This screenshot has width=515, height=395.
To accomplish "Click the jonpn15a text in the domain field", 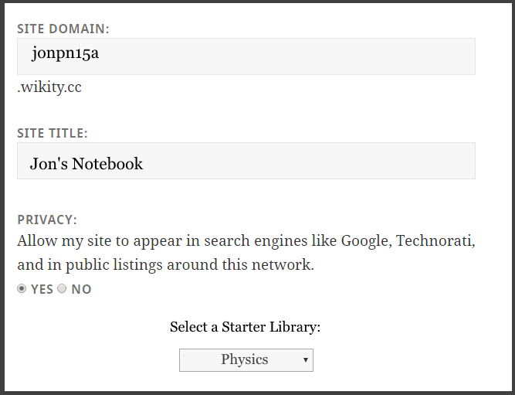I will (x=66, y=54).
